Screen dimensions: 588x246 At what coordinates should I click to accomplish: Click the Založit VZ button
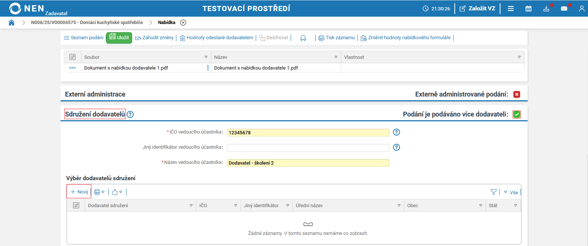pyautogui.click(x=477, y=9)
